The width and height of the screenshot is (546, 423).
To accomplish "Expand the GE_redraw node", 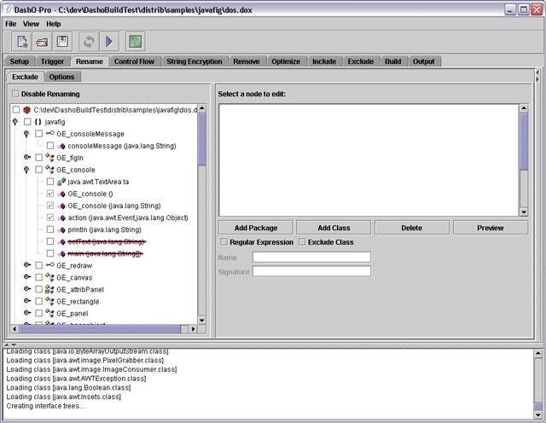I will 26,265.
